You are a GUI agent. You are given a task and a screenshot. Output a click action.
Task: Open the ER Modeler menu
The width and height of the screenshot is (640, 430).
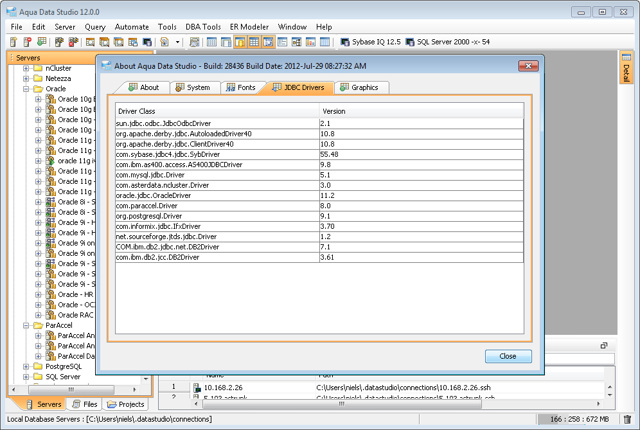[249, 27]
